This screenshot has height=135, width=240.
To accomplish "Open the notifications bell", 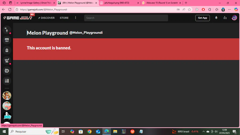I will [x=216, y=18].
